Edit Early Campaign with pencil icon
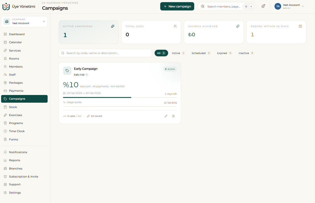Image resolution: width=315 pixels, height=203 pixels. pos(166,116)
